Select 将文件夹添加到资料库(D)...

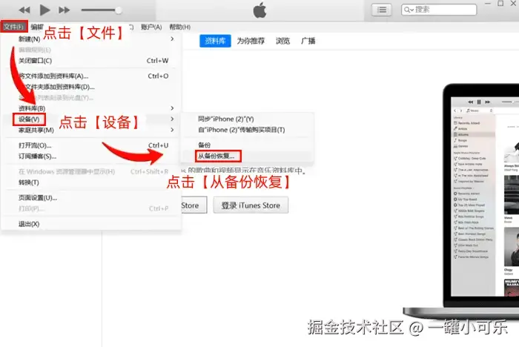91,87
